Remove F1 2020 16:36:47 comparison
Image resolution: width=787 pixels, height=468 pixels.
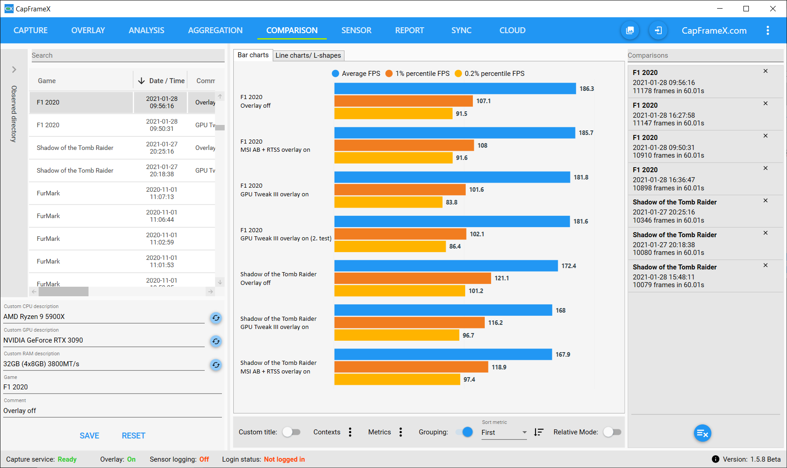[x=765, y=168]
